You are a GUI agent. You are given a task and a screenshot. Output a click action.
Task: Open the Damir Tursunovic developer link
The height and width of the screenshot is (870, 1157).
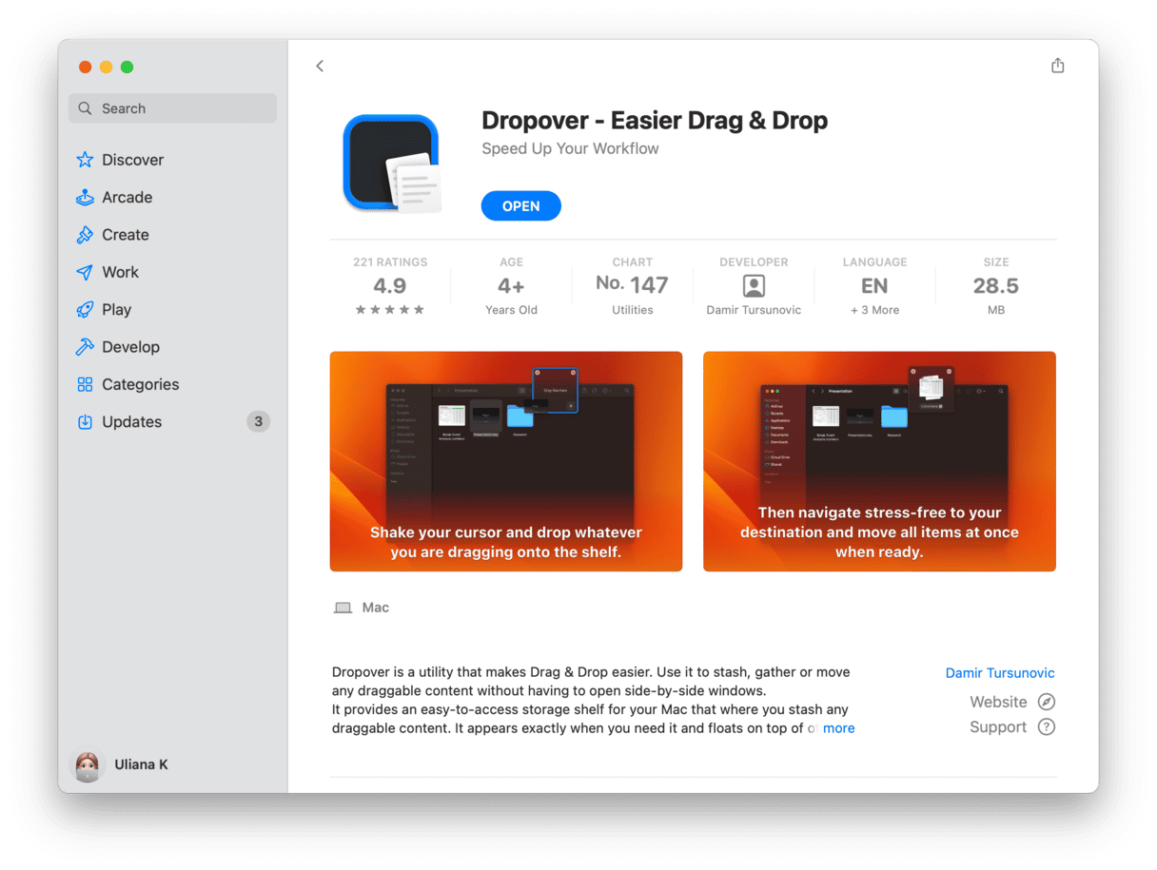pyautogui.click(x=1000, y=673)
